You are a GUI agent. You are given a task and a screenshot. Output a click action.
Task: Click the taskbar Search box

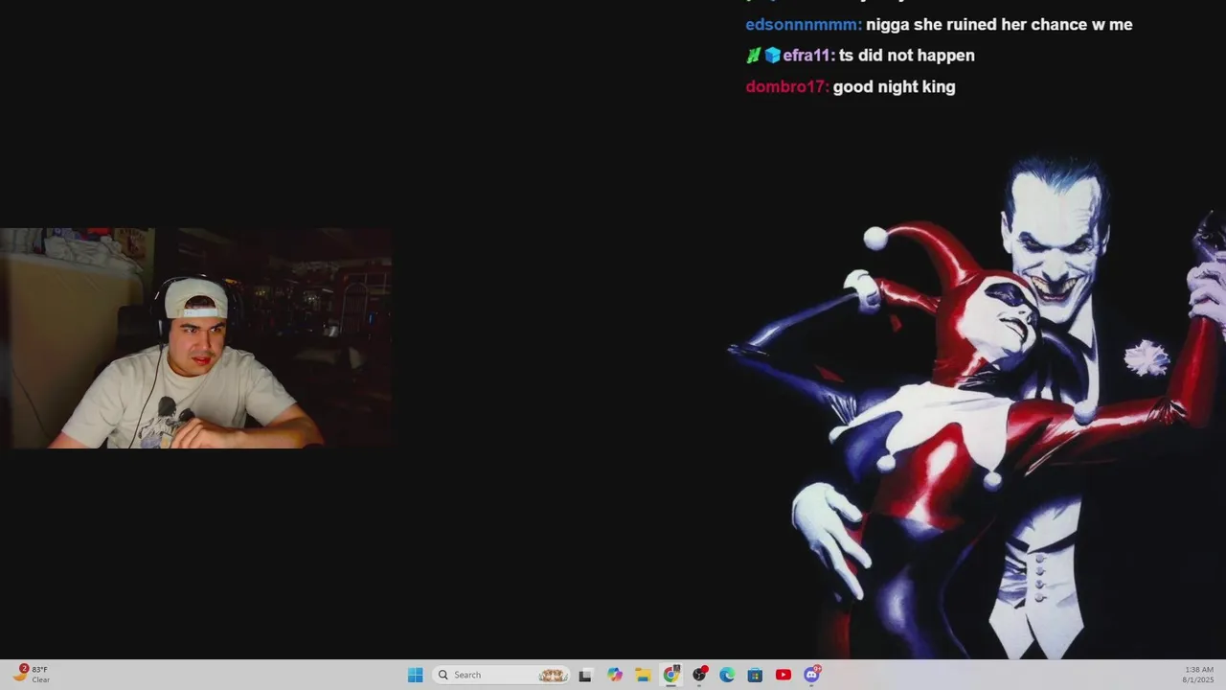coord(501,675)
